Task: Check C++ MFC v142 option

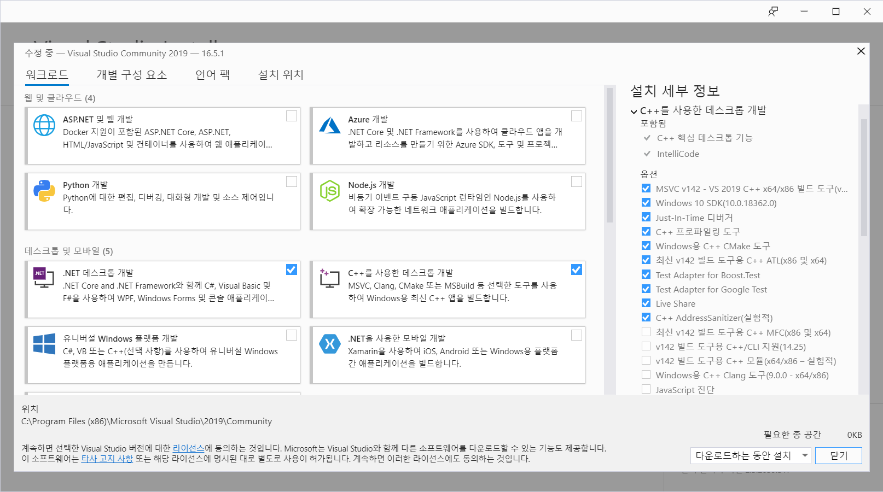Action: (x=646, y=332)
